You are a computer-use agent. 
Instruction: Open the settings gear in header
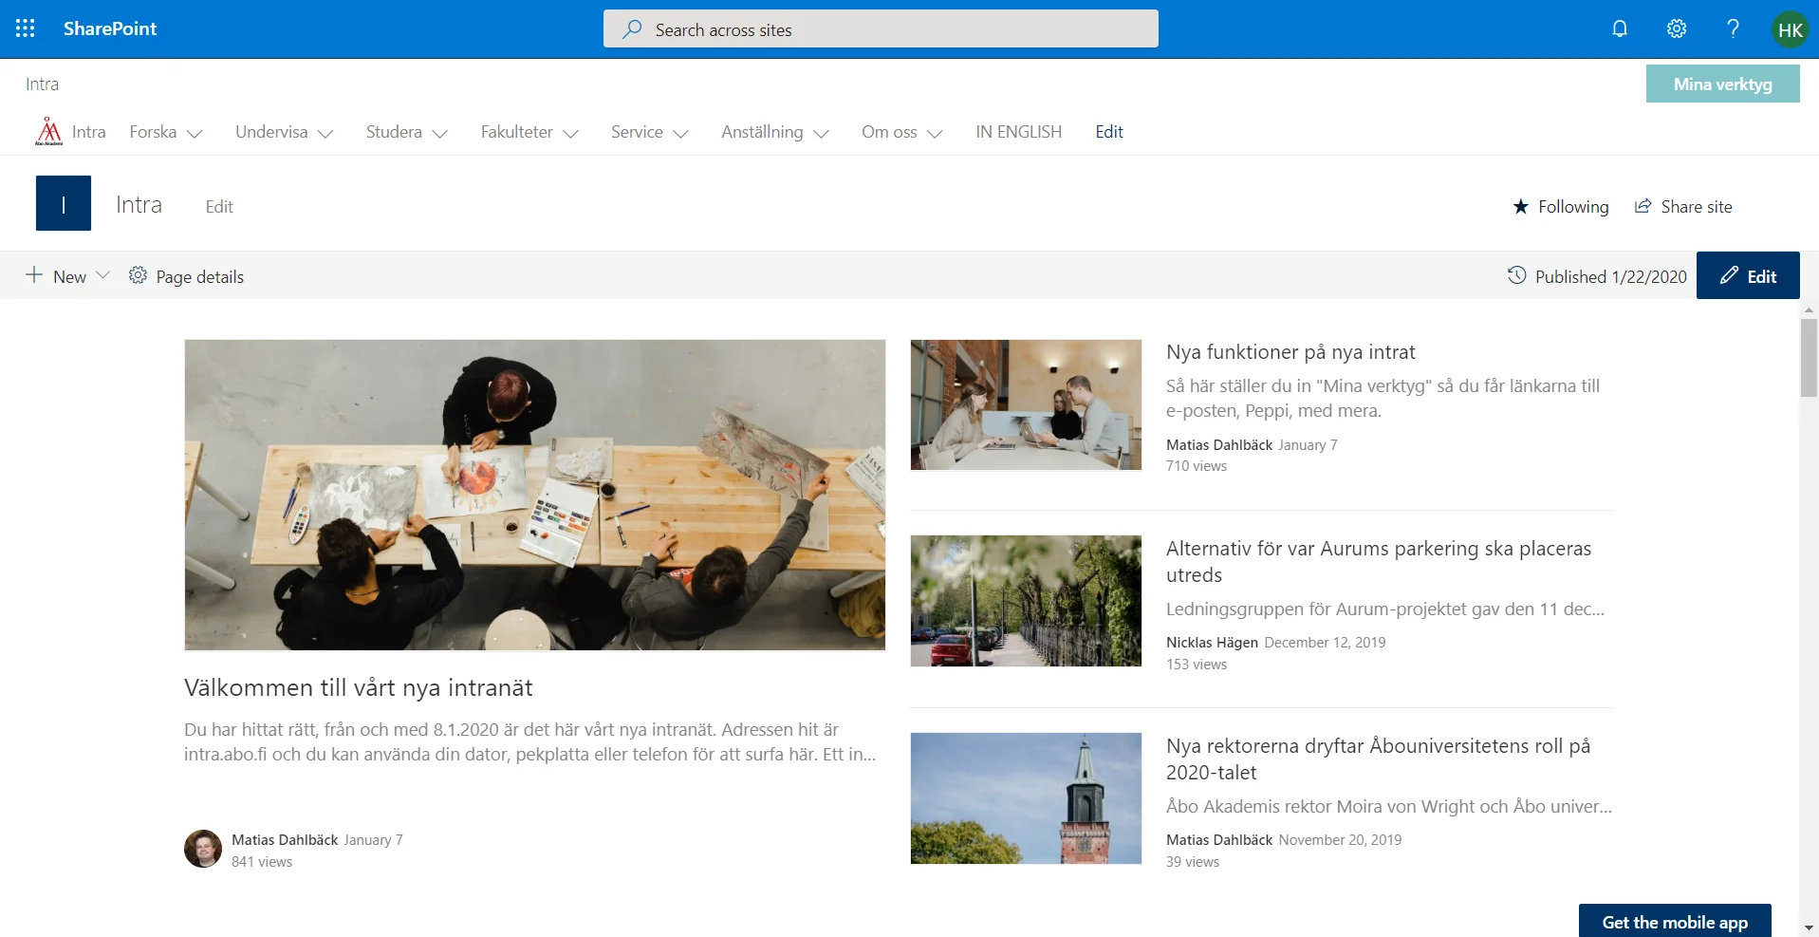pos(1677,28)
